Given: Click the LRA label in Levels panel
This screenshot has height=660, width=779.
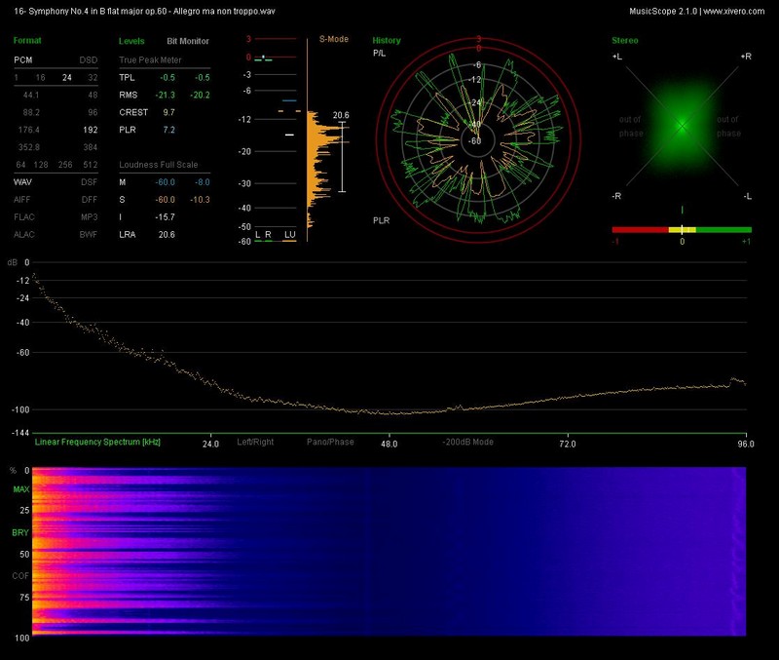Looking at the screenshot, I should click(128, 234).
